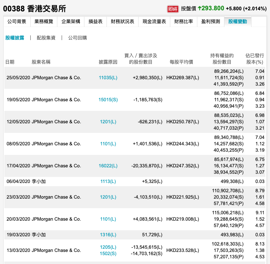Switch to the 業務概覽 tab

pyautogui.click(x=44, y=21)
